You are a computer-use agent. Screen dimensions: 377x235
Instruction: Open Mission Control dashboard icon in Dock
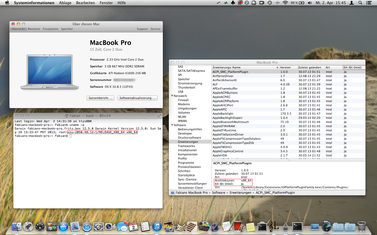(40, 226)
